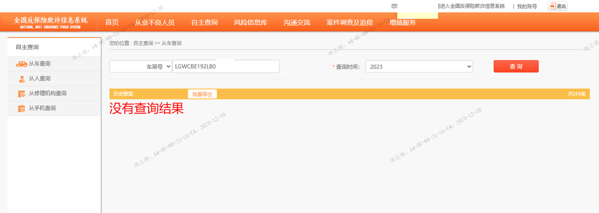Click the car icon beside 从车查询
This screenshot has height=213, width=599.
point(21,64)
